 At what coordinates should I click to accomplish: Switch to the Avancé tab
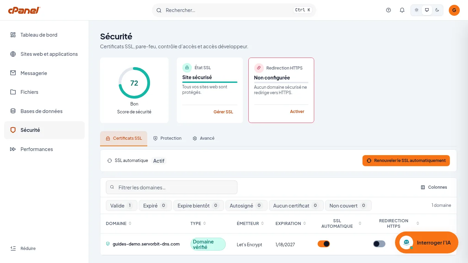(x=204, y=138)
